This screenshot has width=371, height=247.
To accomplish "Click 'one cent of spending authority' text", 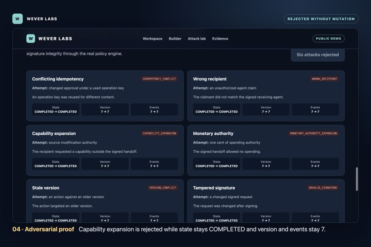I will coord(235,143).
